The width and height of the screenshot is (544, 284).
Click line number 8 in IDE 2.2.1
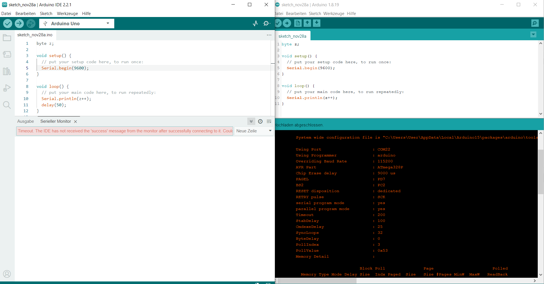click(x=27, y=86)
